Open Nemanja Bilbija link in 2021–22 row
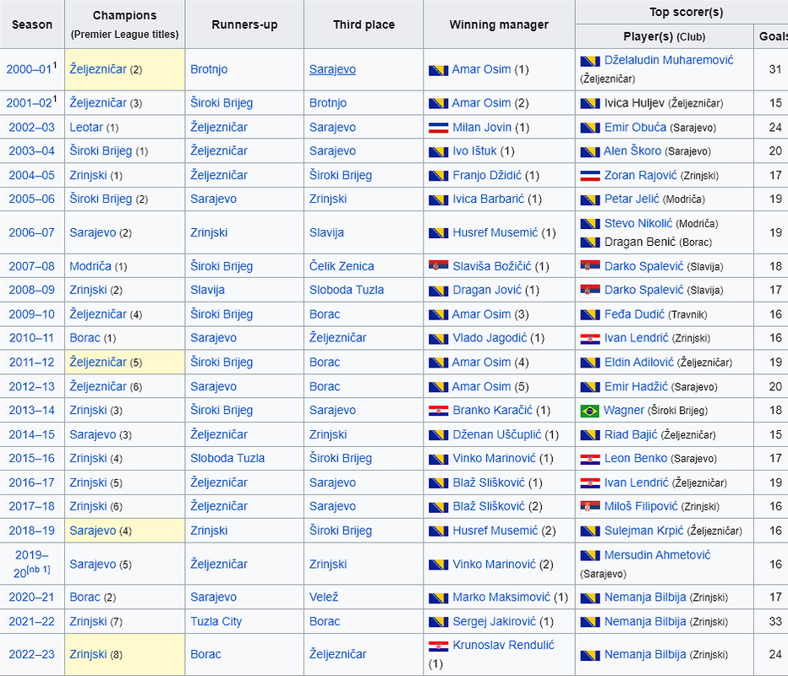 (645, 621)
